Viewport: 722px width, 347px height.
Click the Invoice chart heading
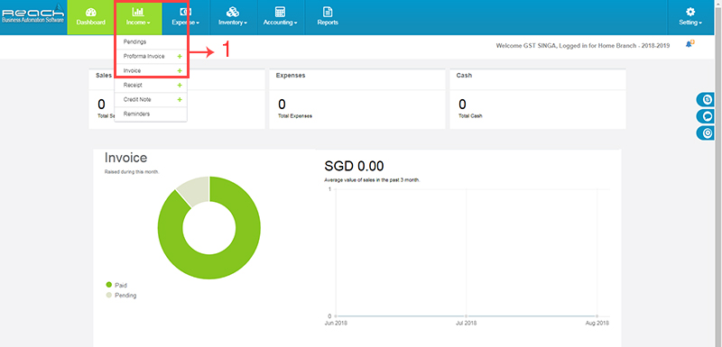[x=125, y=158]
